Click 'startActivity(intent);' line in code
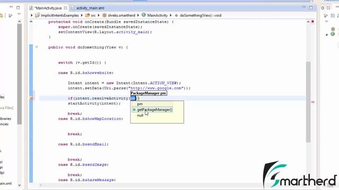Viewport: 339px width, 190px height. [94, 103]
